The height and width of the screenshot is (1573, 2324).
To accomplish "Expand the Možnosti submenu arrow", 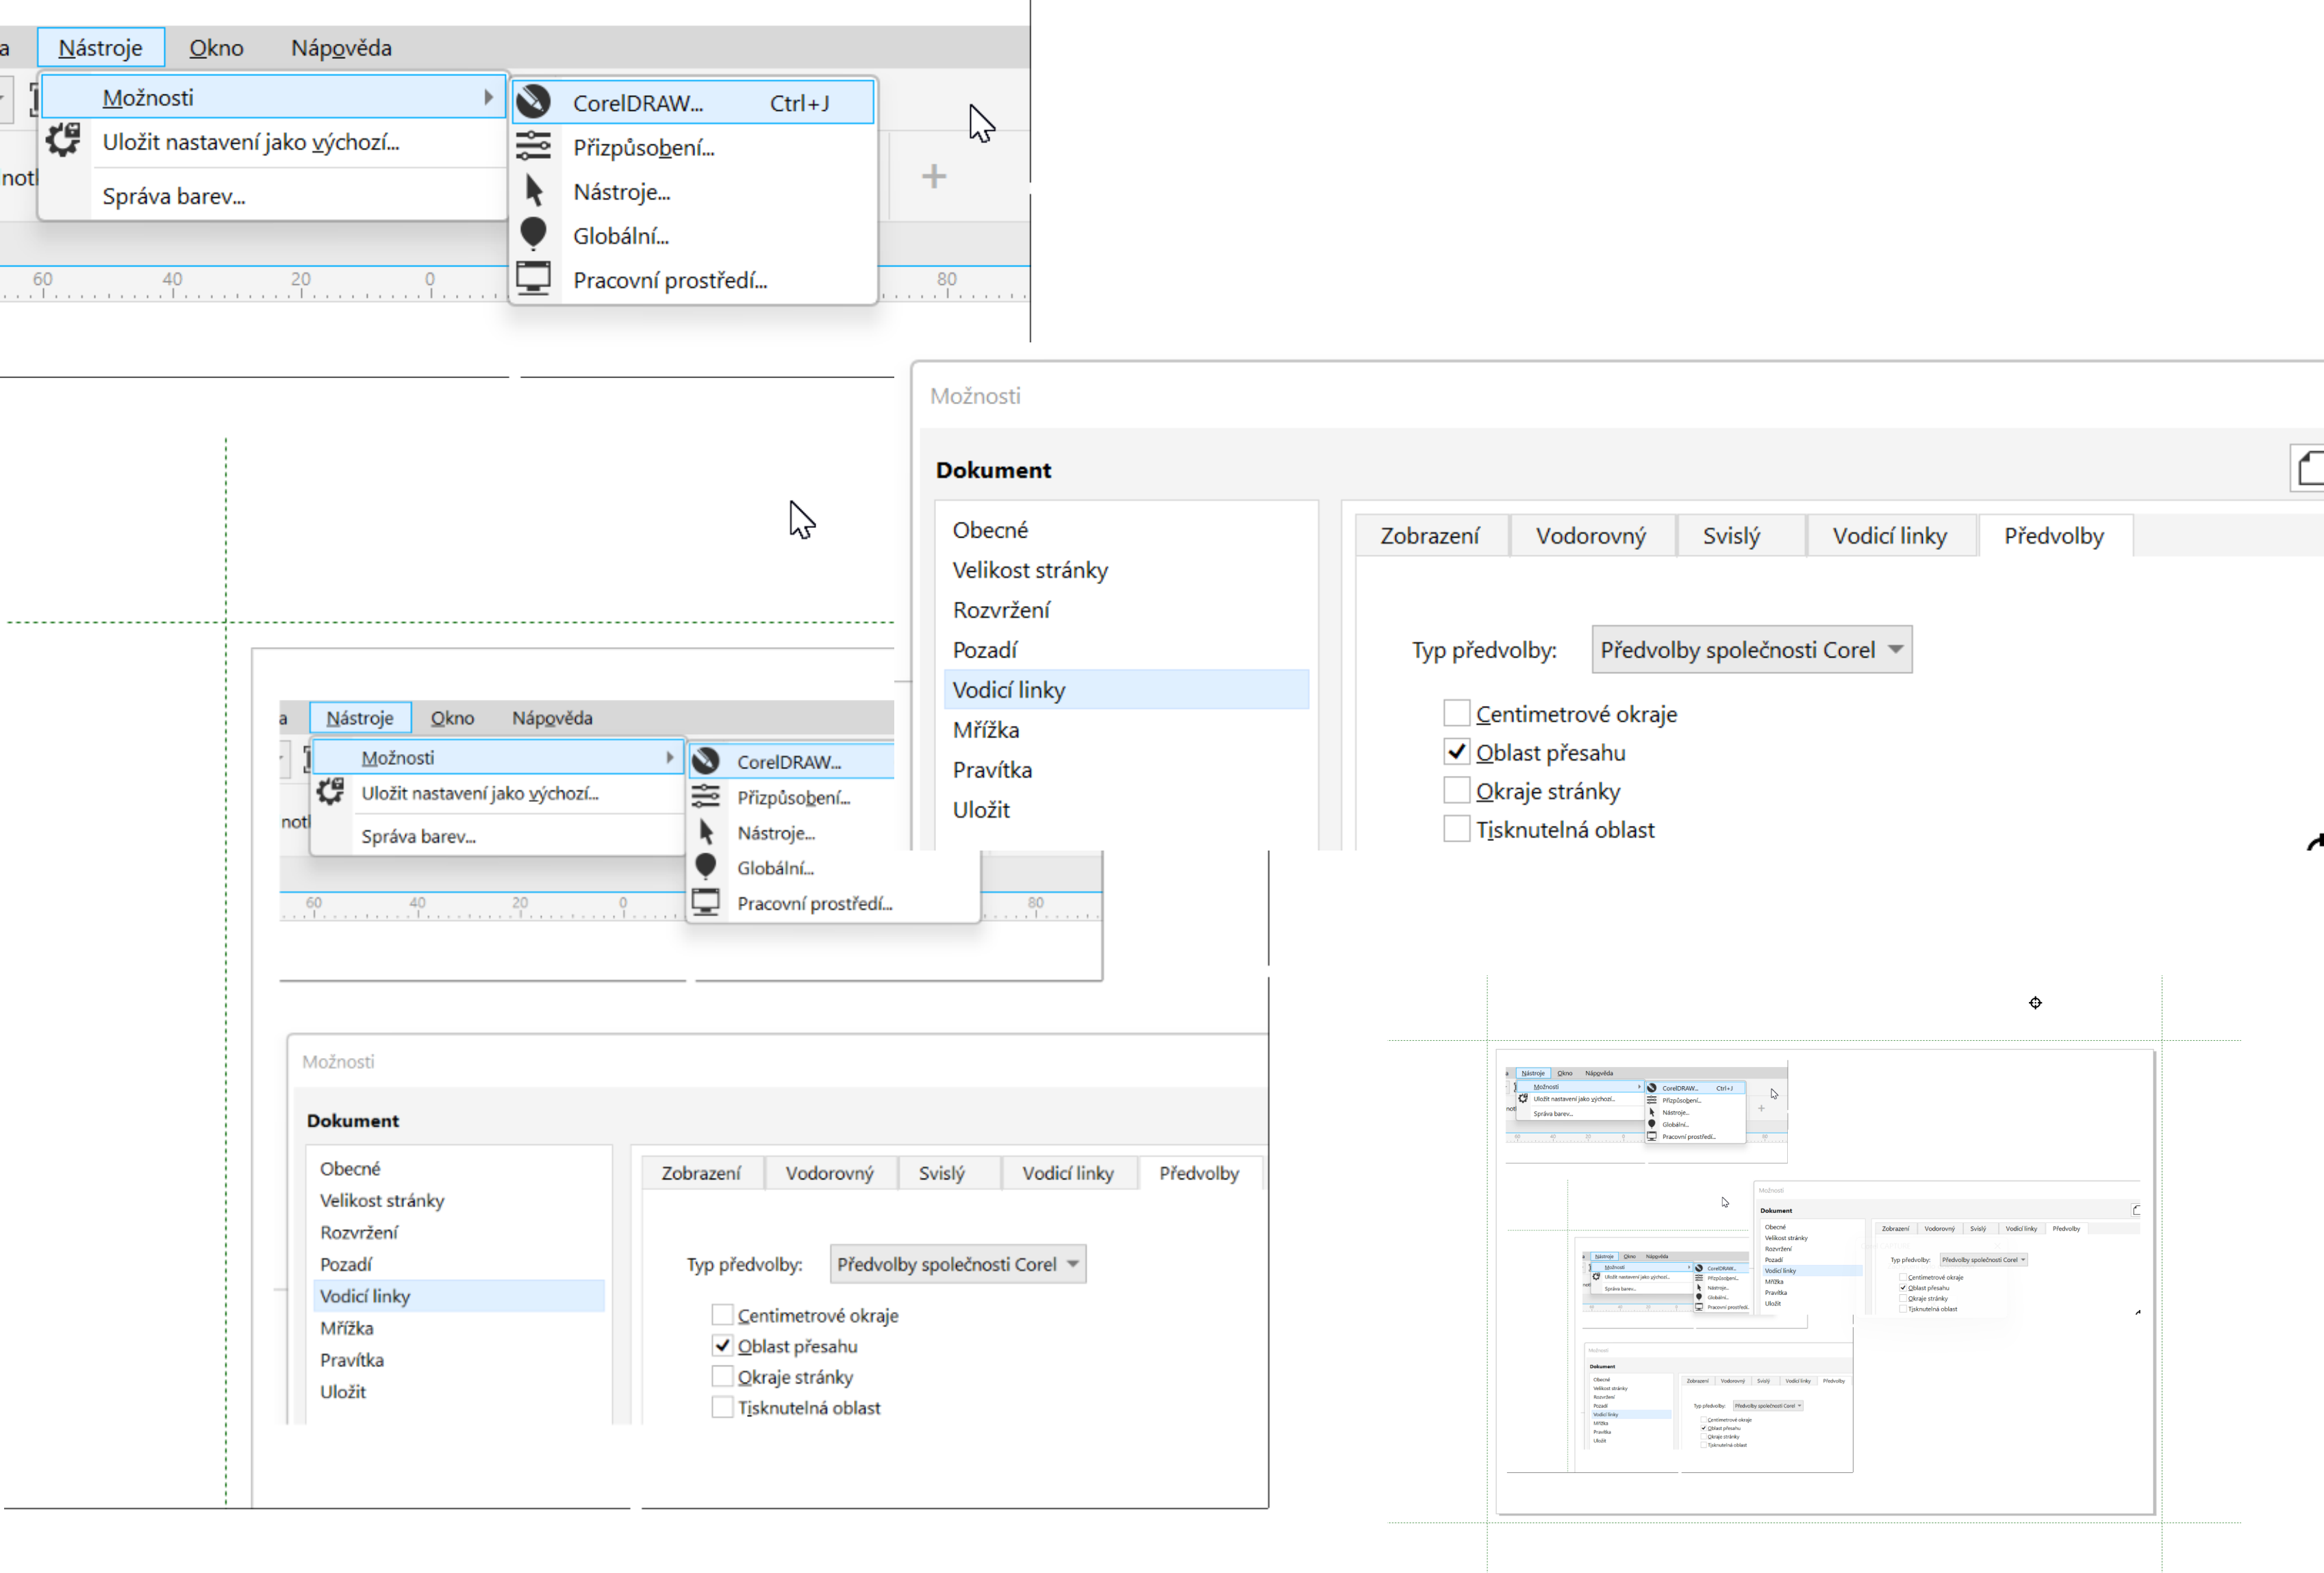I will click(488, 97).
